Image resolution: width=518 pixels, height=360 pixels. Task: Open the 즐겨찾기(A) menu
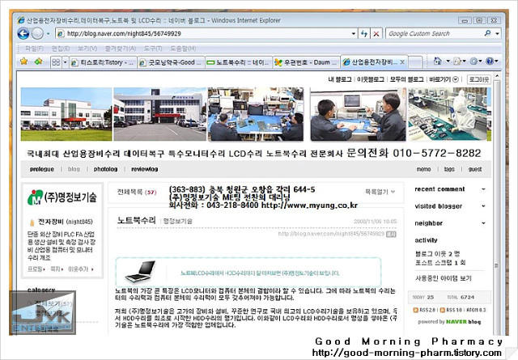pyautogui.click(x=121, y=49)
